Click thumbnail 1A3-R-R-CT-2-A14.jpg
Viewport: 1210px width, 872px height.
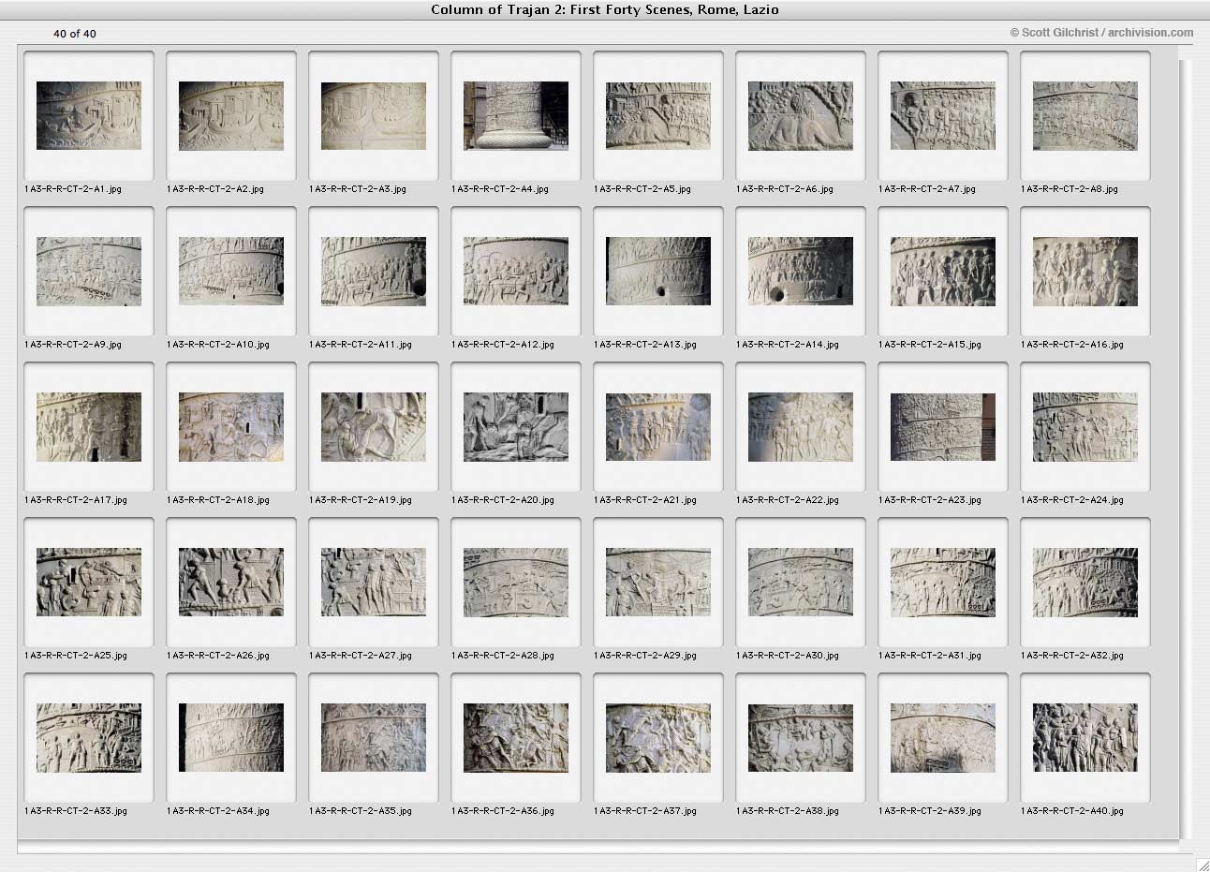point(801,271)
